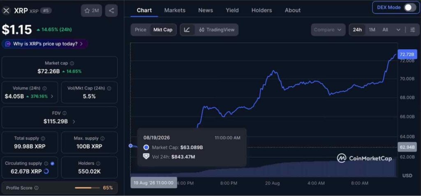Screen dimensions: 421x196
Task: Click Holders info icon
Action: (x=98, y=164)
